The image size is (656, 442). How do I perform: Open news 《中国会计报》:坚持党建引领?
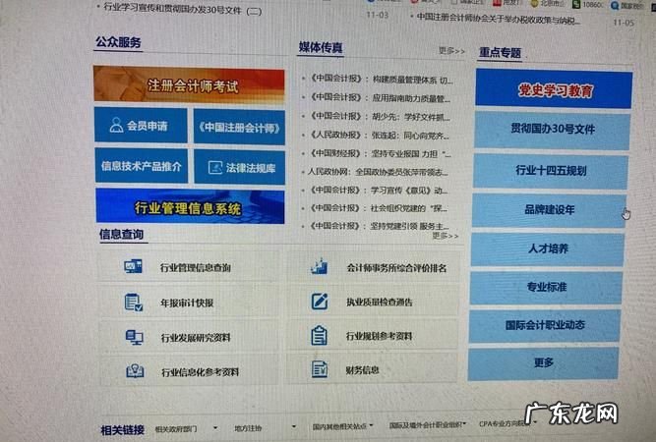[379, 226]
